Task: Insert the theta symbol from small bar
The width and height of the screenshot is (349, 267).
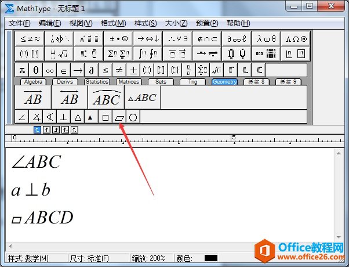Action: pos(36,70)
